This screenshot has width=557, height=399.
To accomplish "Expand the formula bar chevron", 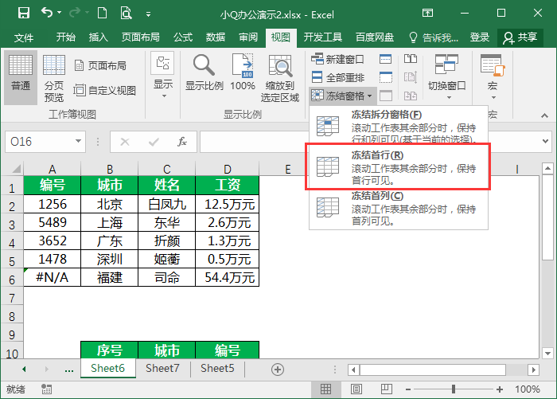I will (x=545, y=141).
